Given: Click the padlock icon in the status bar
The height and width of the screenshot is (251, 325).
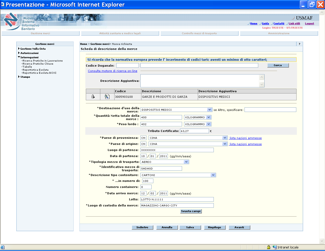Looking at the screenshot, I should pyautogui.click(x=268, y=247).
